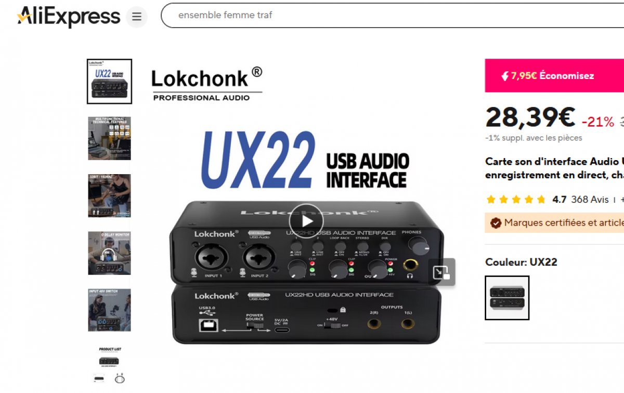
Task: Click the 4.7 rating score
Action: (559, 200)
